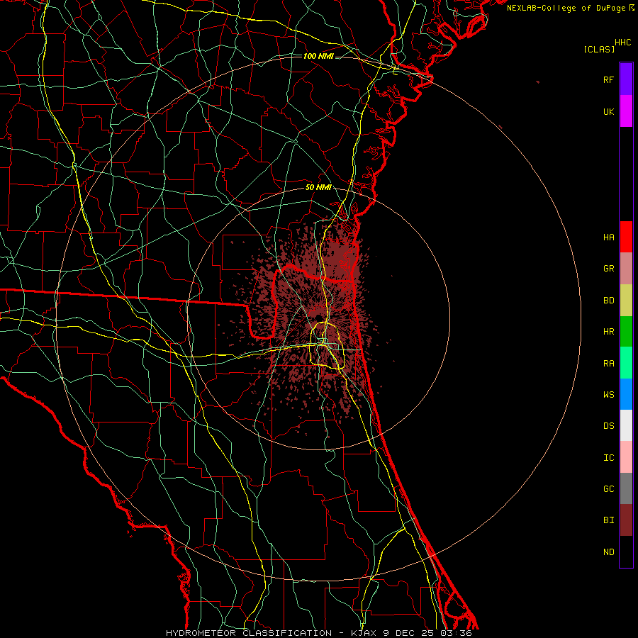
Task: Click the GR legend label
Action: pyautogui.click(x=608, y=269)
